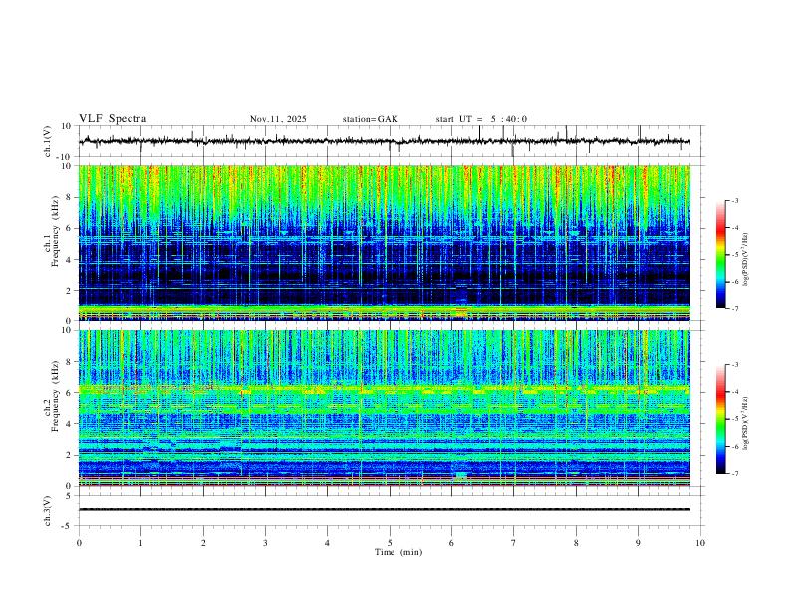Click the "ch.3(V)" axis label
Viewport: 789px width, 609px height.
48,510
